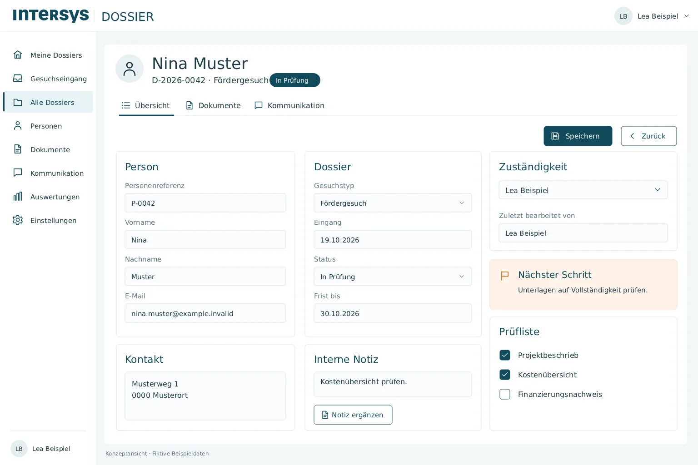Go to Meine Dossiers in sidebar
Image resolution: width=698 pixels, height=465 pixels.
[x=48, y=55]
